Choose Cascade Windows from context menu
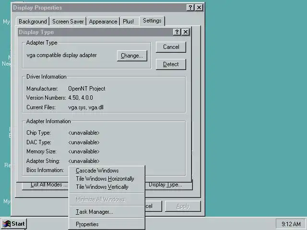The width and height of the screenshot is (307, 230). coord(107,171)
